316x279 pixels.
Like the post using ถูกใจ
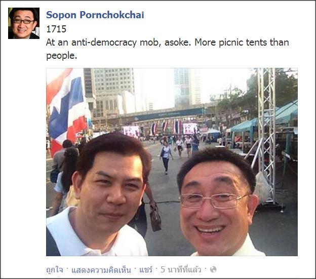[54, 269]
